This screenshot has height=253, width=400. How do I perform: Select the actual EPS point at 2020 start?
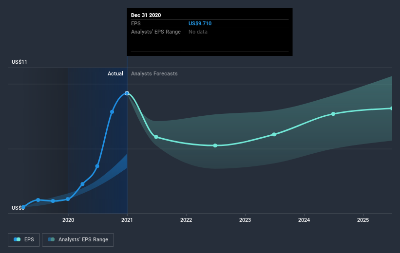[x=68, y=199]
